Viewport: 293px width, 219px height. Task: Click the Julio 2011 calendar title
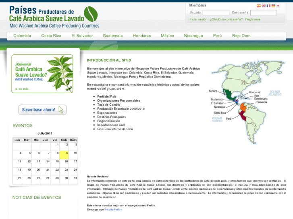[x=45, y=133]
